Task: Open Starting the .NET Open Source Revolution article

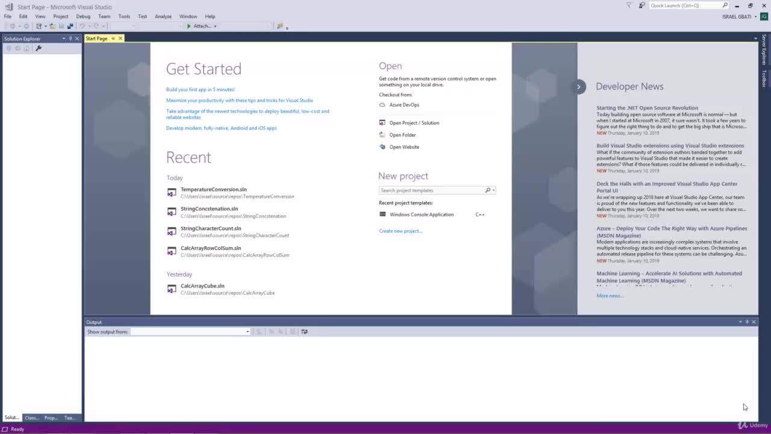Action: point(648,108)
